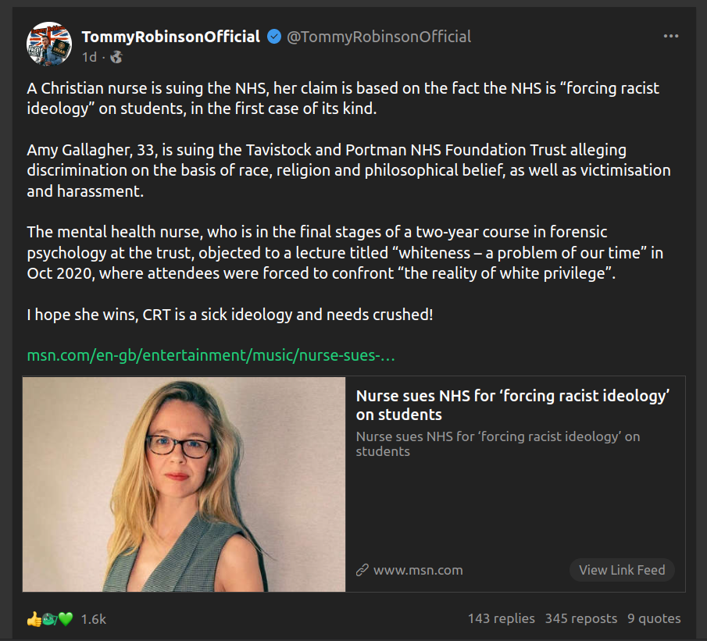The width and height of the screenshot is (707, 641).
Task: Click the globe public visibility icon
Action: coord(116,57)
